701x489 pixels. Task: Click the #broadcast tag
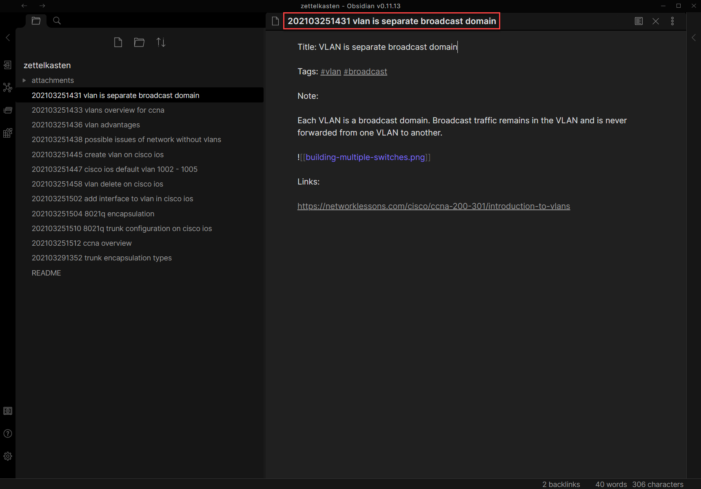(x=365, y=71)
